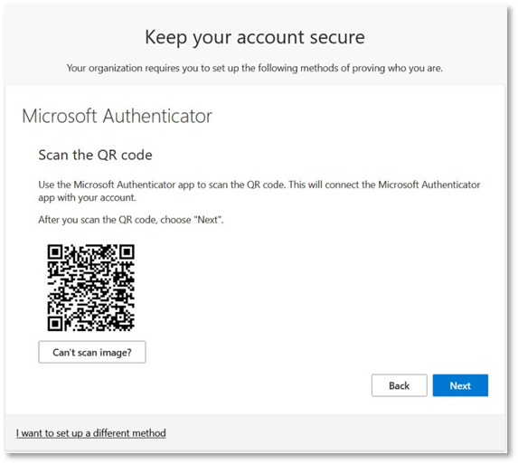This screenshot has height=464, width=518.
Task: Click the top-left finder square of QR code
Action: pyautogui.click(x=55, y=251)
